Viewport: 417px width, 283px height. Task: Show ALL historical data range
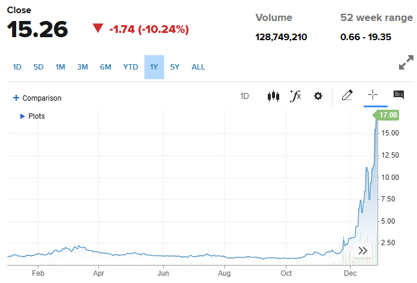(x=198, y=67)
